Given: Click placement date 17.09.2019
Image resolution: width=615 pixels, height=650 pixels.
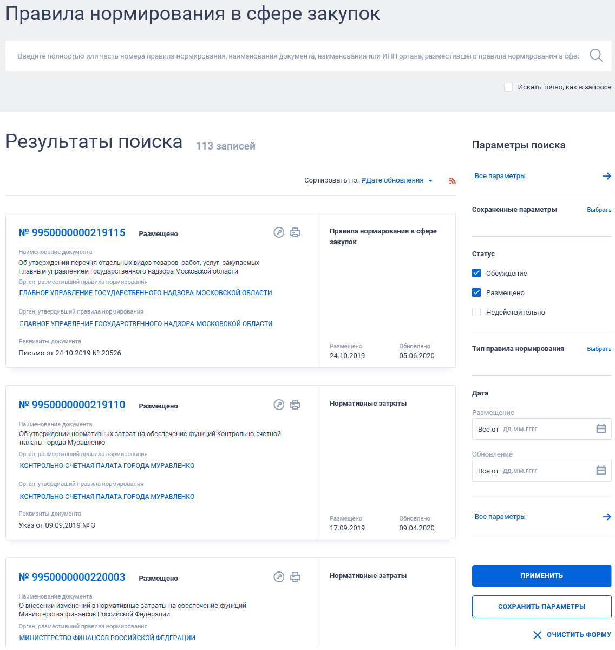Looking at the screenshot, I should (x=347, y=528).
